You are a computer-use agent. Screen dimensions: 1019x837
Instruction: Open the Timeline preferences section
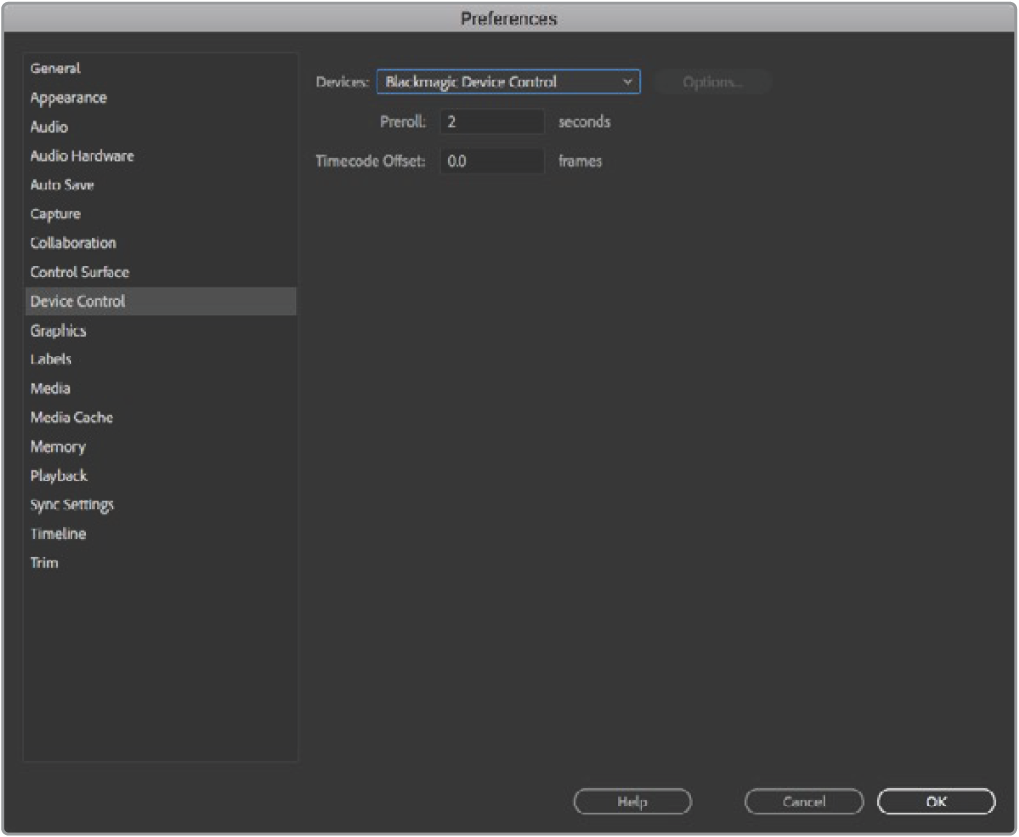tap(58, 534)
